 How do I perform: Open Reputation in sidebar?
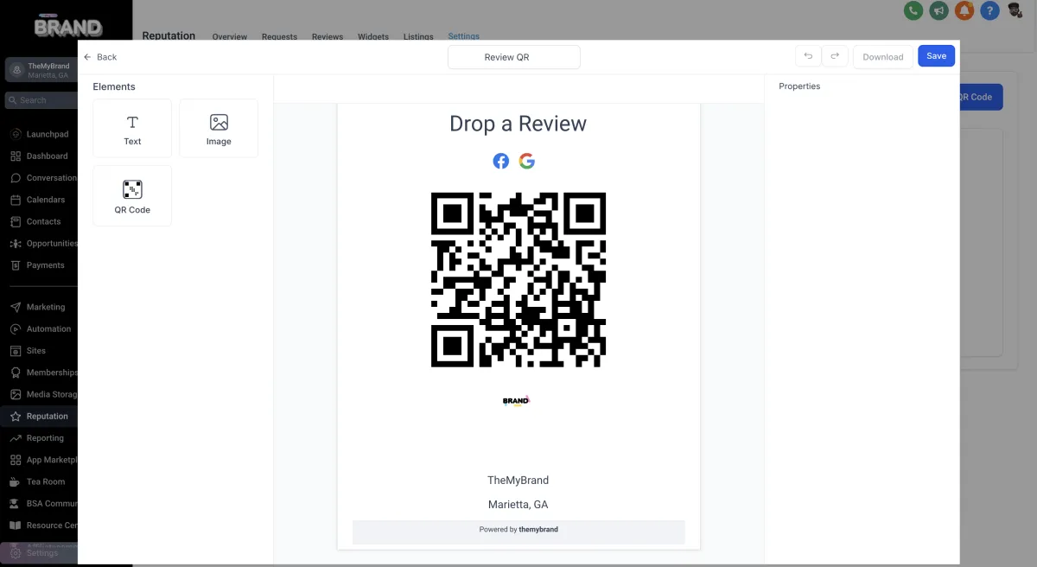tap(41, 417)
